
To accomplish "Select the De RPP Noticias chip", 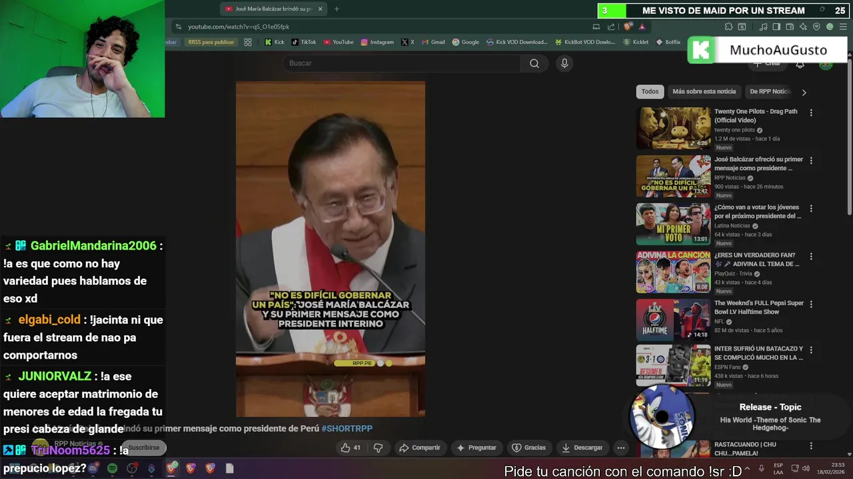I will coord(769,92).
